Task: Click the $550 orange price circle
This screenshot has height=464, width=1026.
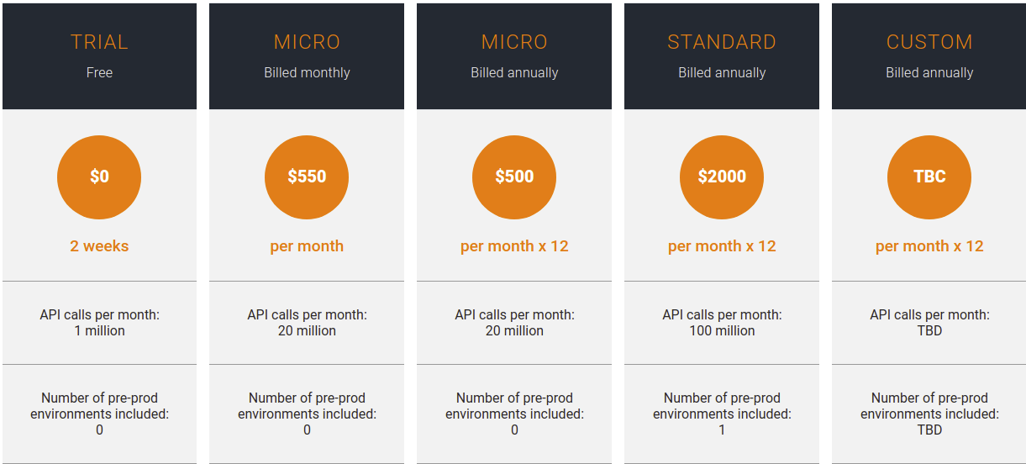Action: tap(307, 177)
